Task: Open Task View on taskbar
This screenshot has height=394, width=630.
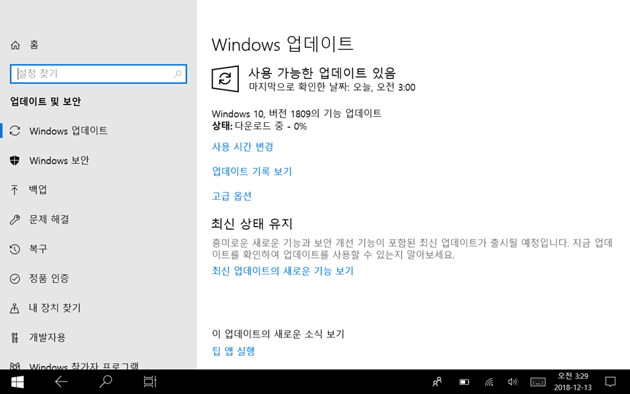Action: [150, 382]
